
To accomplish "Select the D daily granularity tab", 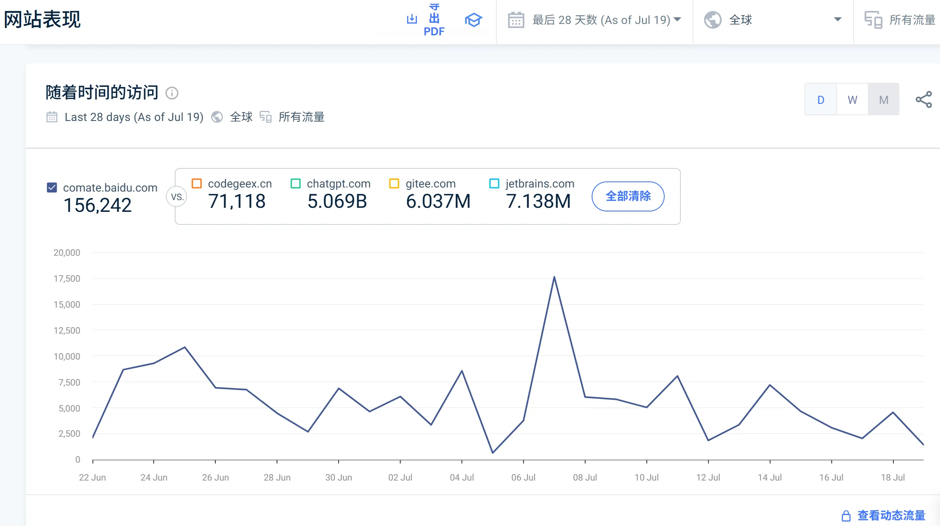I will 821,100.
